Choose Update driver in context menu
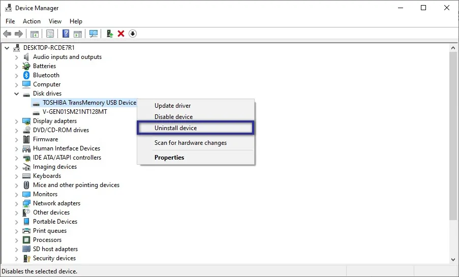459x277 pixels. click(x=196, y=106)
